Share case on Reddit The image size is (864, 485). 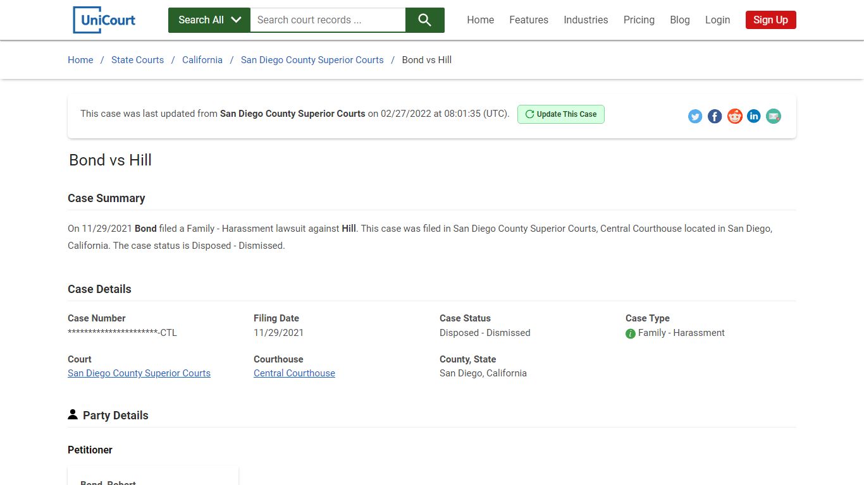[734, 116]
